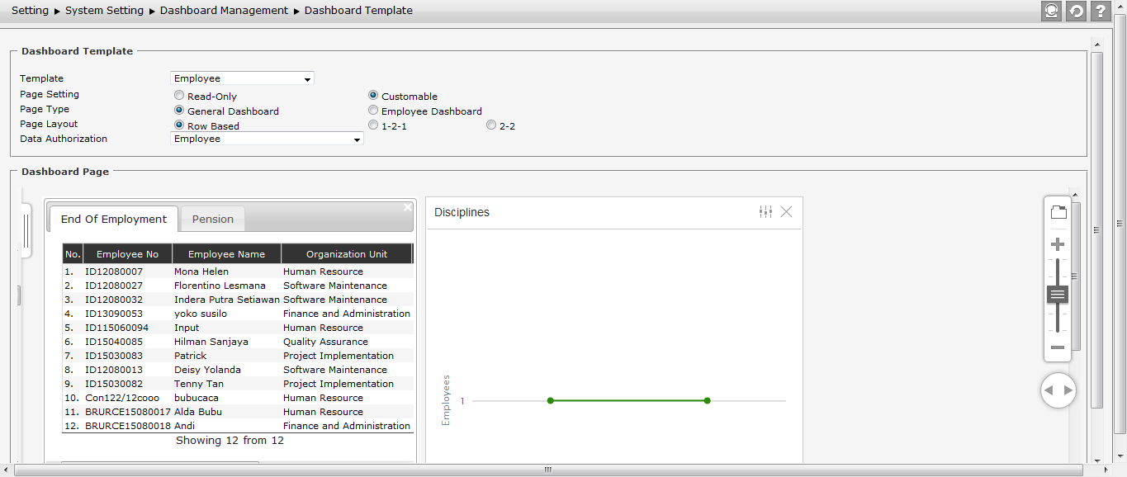Select the End Of Employment tab

tap(114, 219)
